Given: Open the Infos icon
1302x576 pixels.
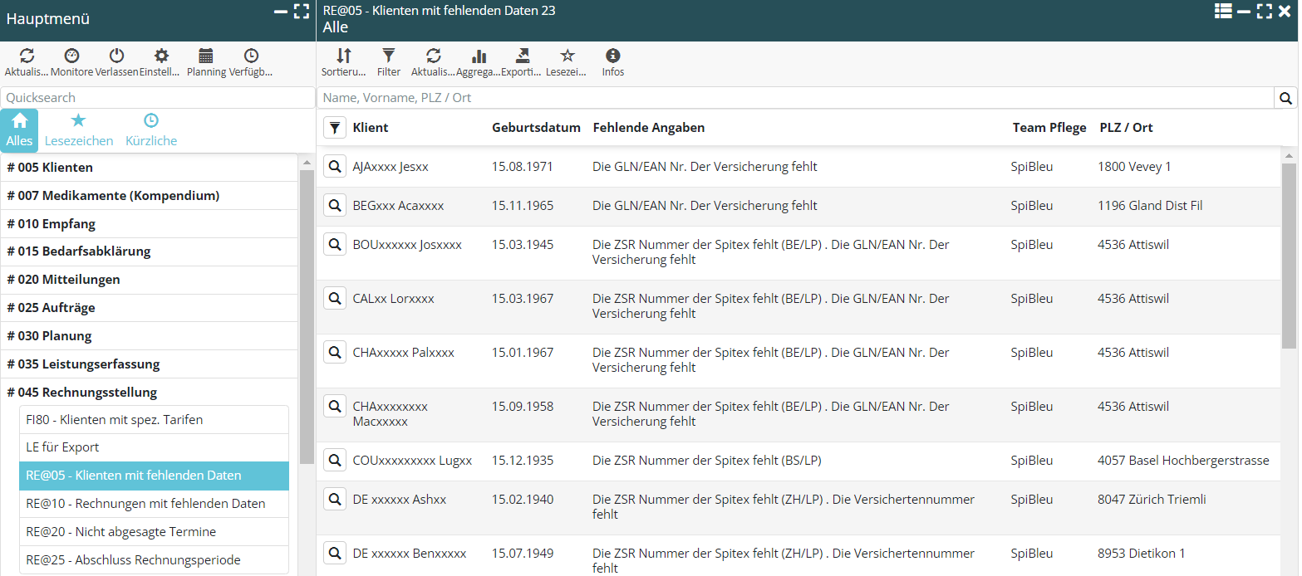Looking at the screenshot, I should pos(613,56).
